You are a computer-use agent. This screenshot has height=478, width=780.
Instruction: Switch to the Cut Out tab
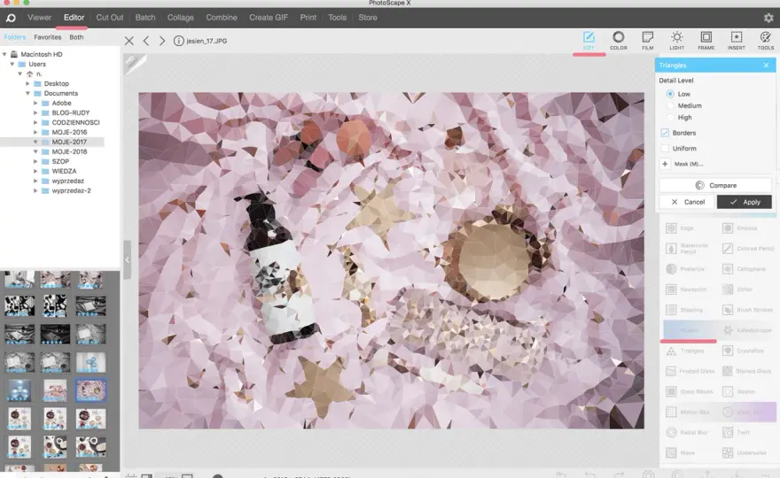[109, 18]
